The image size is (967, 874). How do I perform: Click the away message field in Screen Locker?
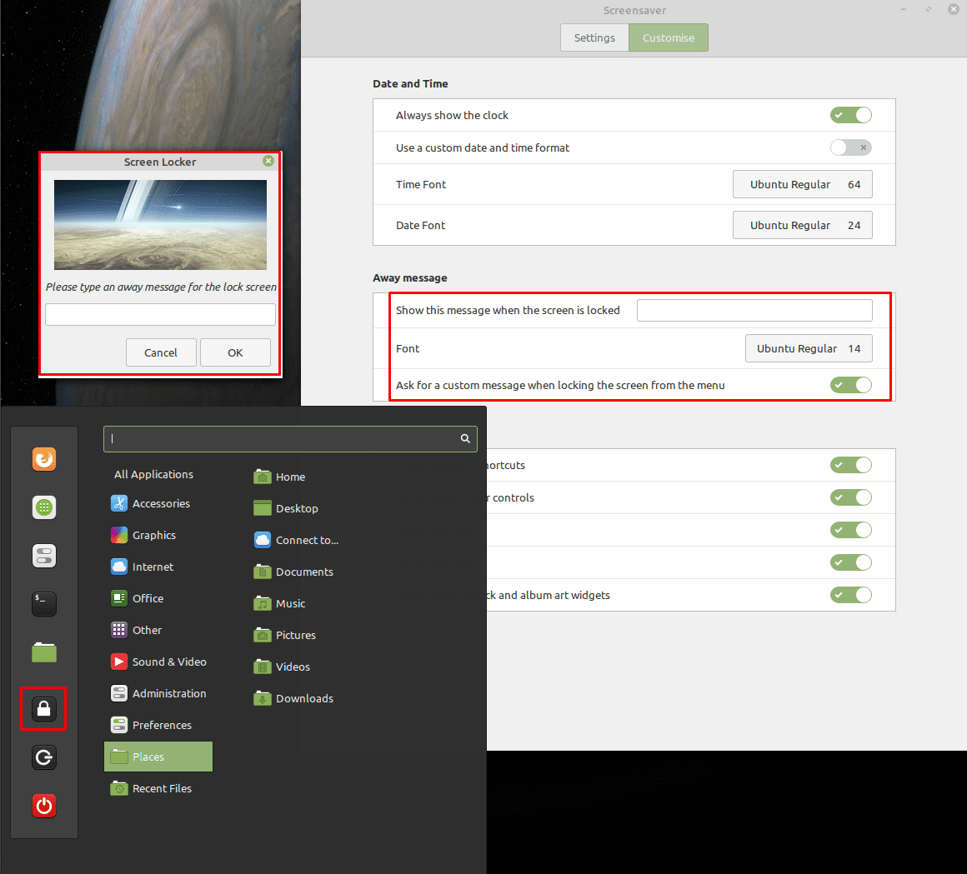(160, 314)
